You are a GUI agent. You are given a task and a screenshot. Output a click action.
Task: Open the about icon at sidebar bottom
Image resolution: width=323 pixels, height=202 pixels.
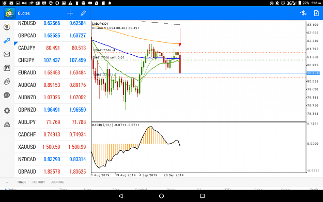pyautogui.click(x=7, y=125)
